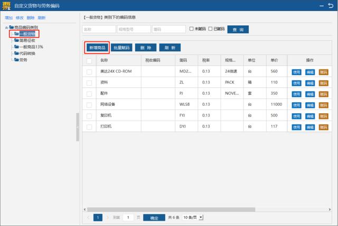Open the 10条/页 page size dropdown

pos(193,218)
